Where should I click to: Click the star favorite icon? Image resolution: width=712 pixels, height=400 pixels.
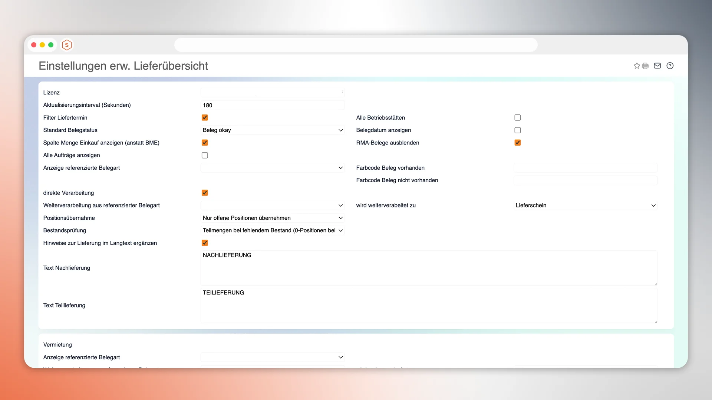click(x=637, y=66)
